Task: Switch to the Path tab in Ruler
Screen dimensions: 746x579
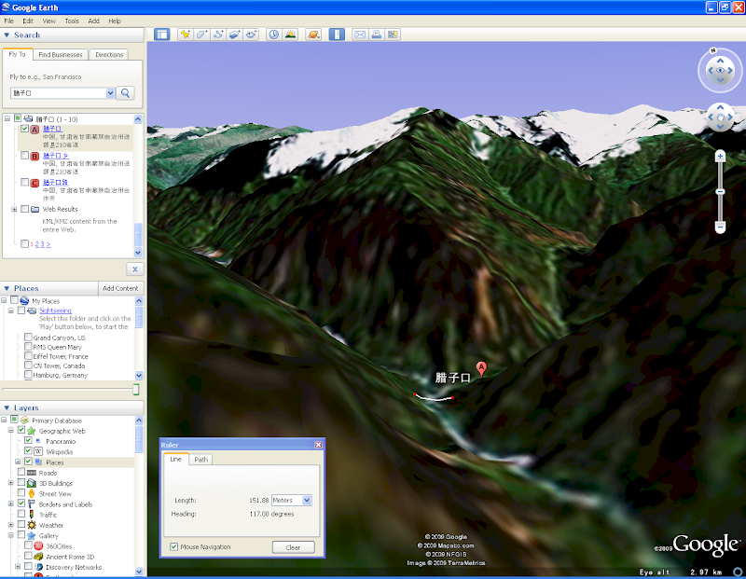Action: tap(200, 460)
